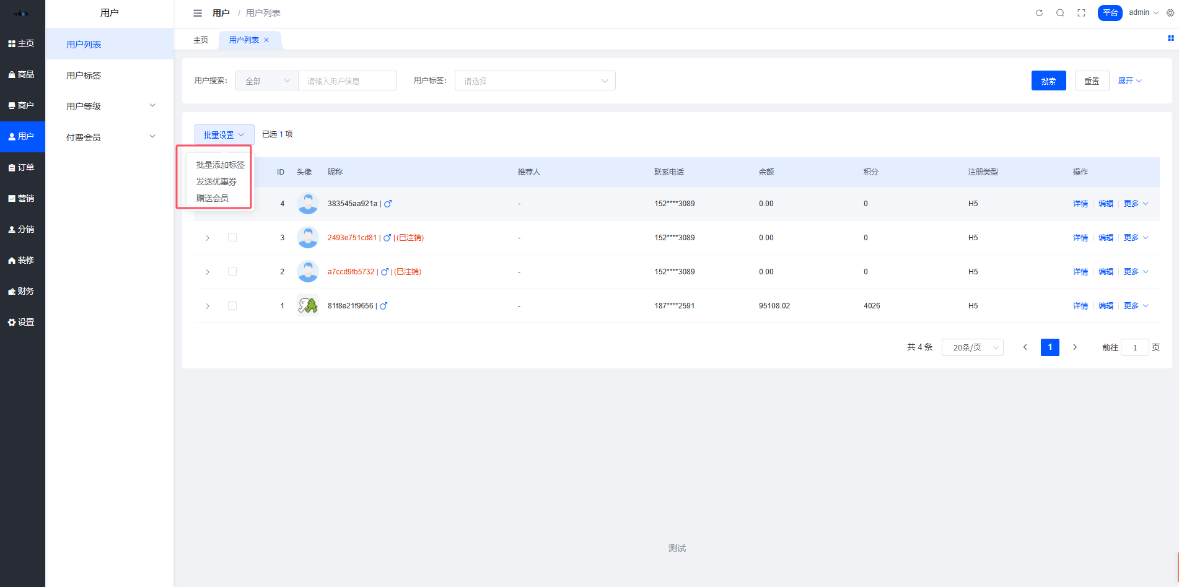Select 批量添加标签 in the dropdown menu
The width and height of the screenshot is (1179, 587).
(220, 165)
